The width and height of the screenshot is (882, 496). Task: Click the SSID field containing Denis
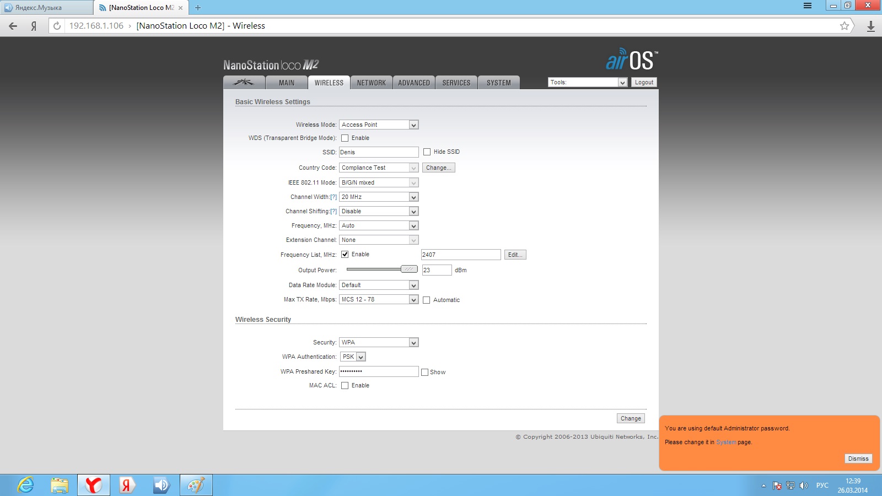pyautogui.click(x=379, y=152)
